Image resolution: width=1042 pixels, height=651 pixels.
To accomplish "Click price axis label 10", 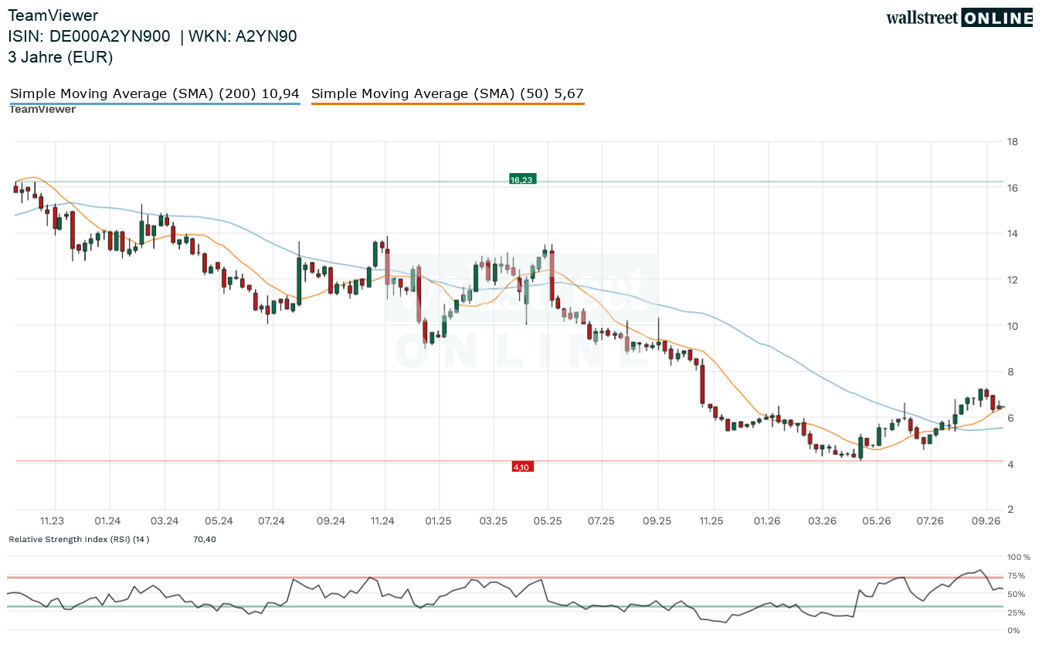I will pos(1012,326).
